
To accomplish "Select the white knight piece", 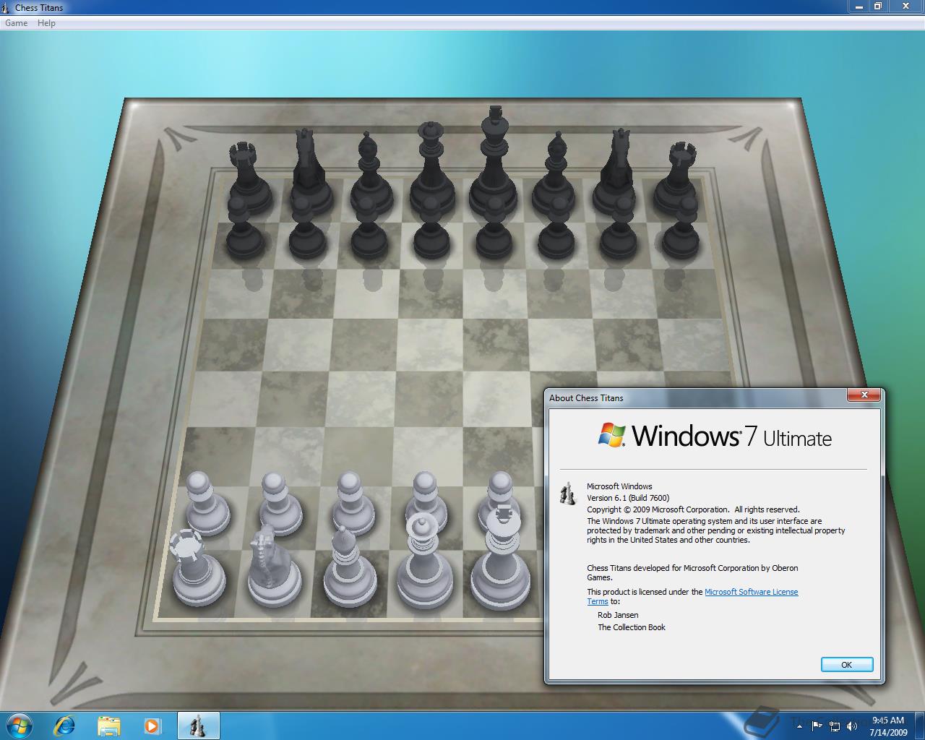I will tap(273, 567).
